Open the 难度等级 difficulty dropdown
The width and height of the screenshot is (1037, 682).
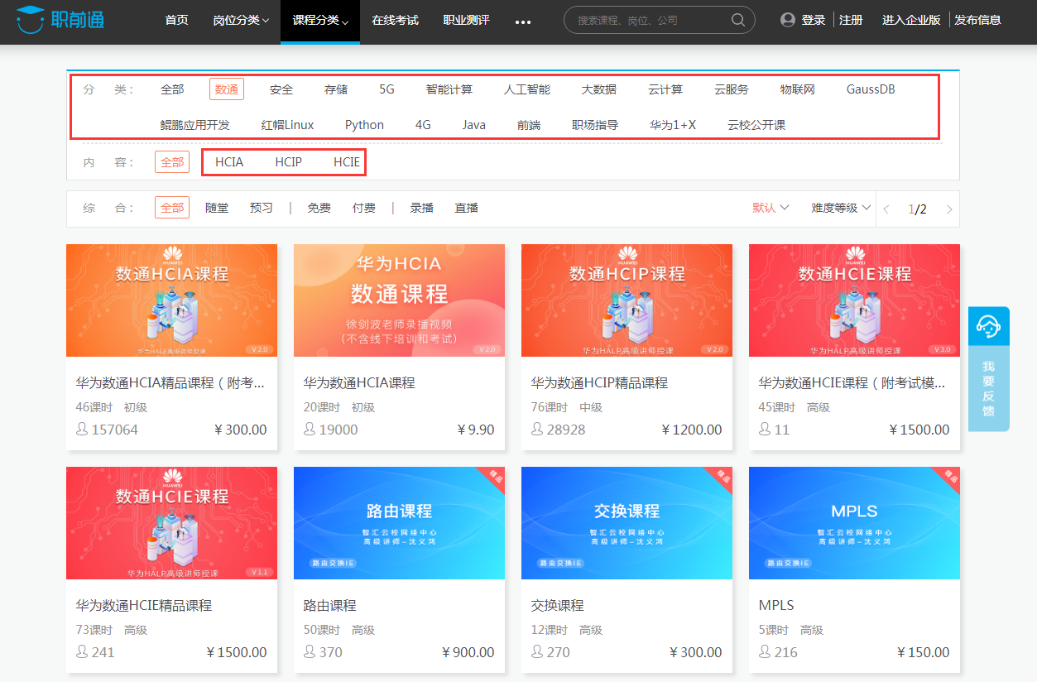(838, 208)
